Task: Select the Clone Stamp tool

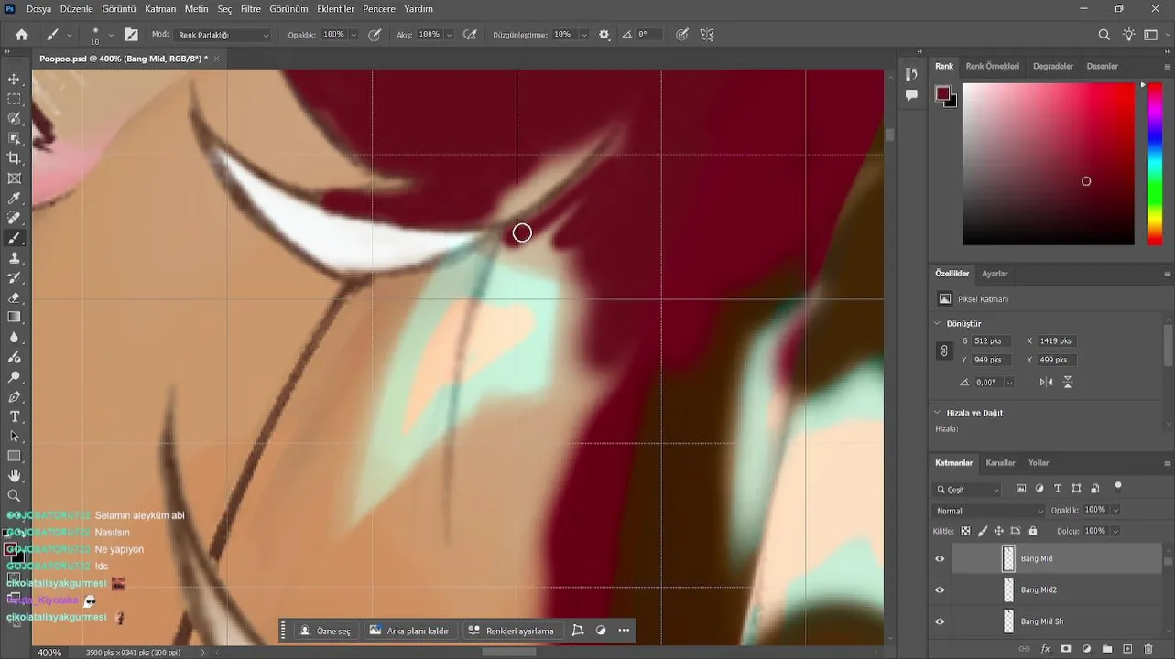Action: tap(14, 258)
